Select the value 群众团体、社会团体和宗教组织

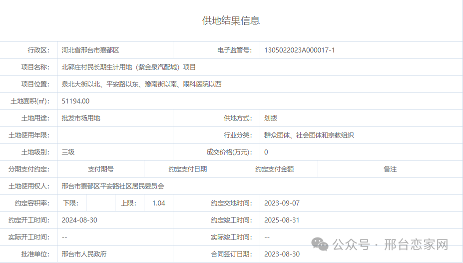(x=309, y=135)
